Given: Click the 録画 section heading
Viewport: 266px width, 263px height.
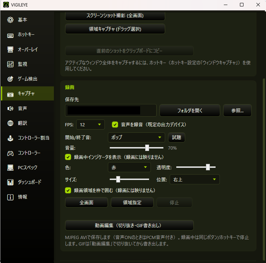Looking at the screenshot, I should click(x=70, y=87).
